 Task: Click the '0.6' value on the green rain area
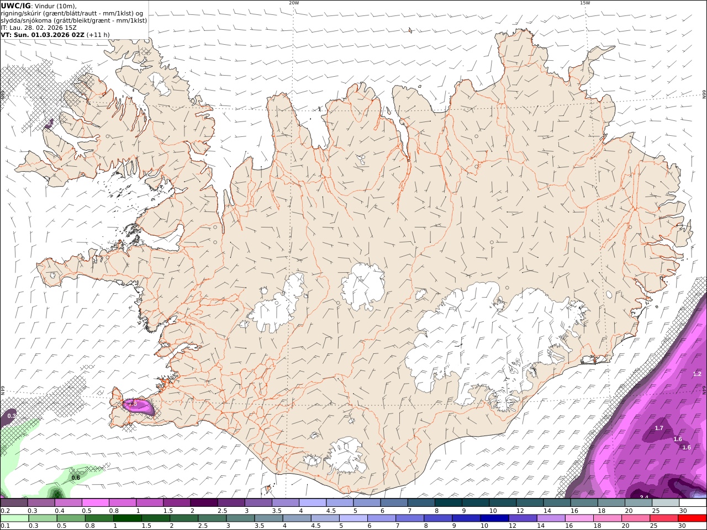76,478
